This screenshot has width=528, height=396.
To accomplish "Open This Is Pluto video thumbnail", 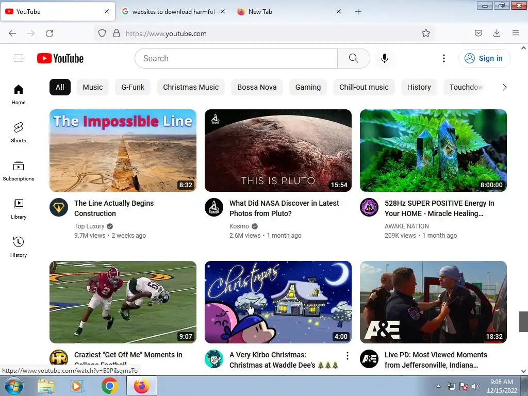I will (x=278, y=151).
